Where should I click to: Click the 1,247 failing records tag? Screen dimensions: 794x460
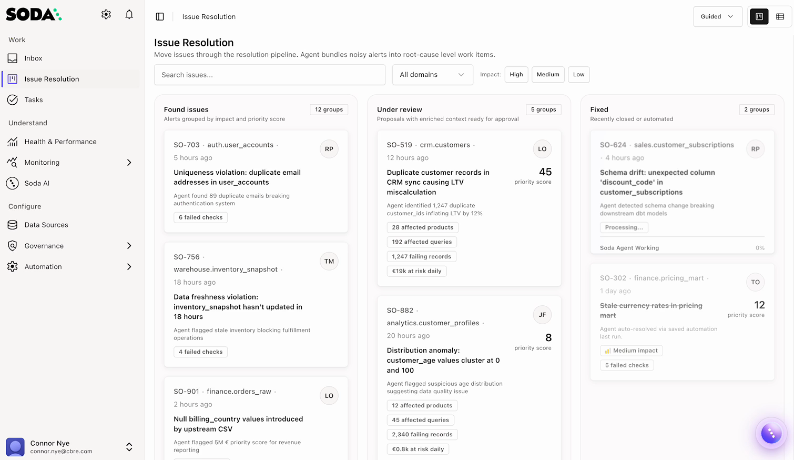(x=422, y=257)
